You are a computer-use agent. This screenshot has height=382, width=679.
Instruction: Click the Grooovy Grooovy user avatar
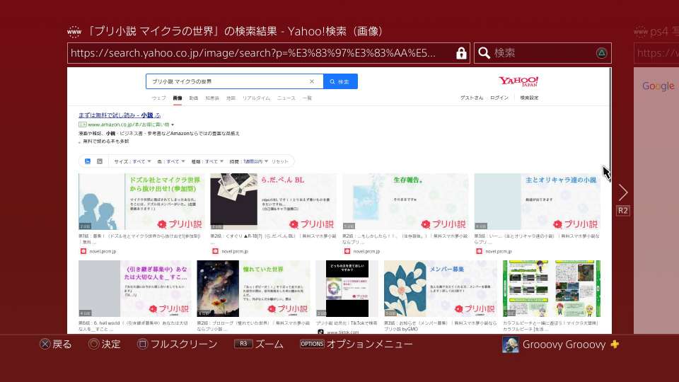click(510, 345)
